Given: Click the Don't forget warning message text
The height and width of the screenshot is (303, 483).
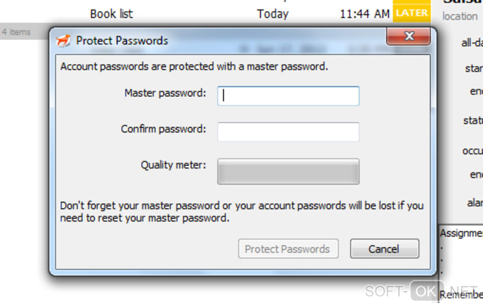Looking at the screenshot, I should pyautogui.click(x=241, y=212).
